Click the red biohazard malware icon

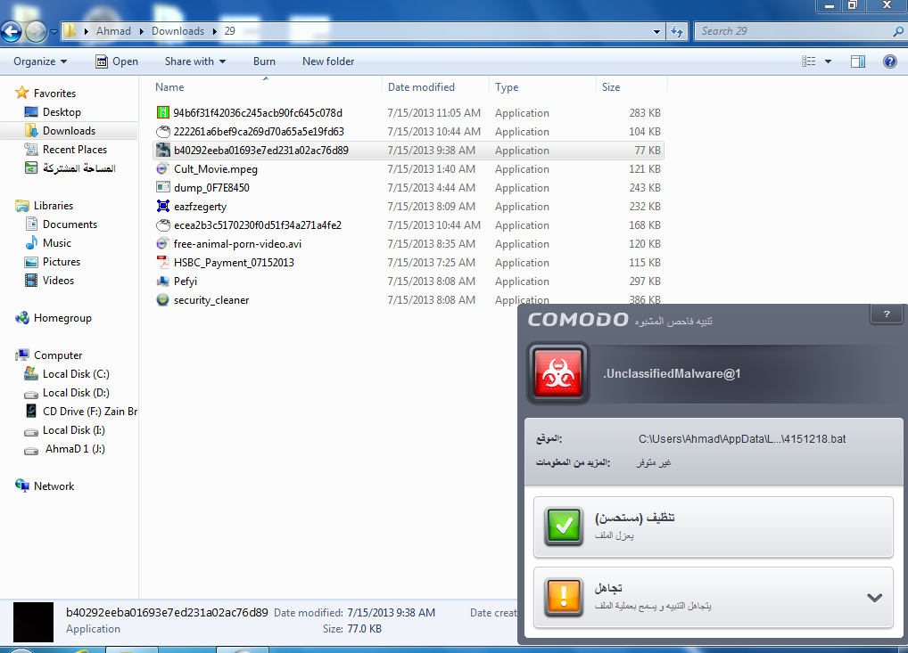(x=557, y=373)
